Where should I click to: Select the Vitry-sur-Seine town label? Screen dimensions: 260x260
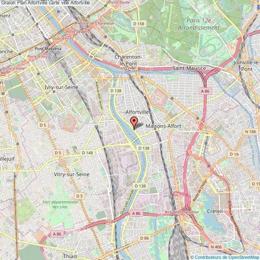tap(72, 174)
